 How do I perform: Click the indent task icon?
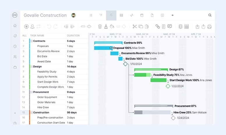tap(72, 27)
